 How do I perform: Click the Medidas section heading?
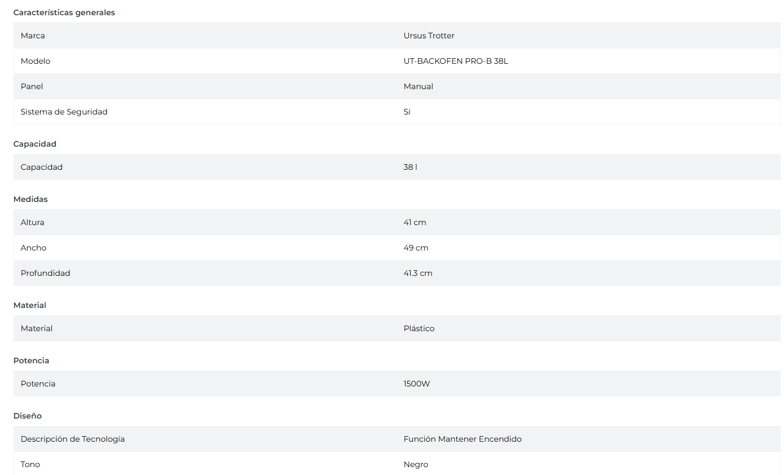31,199
